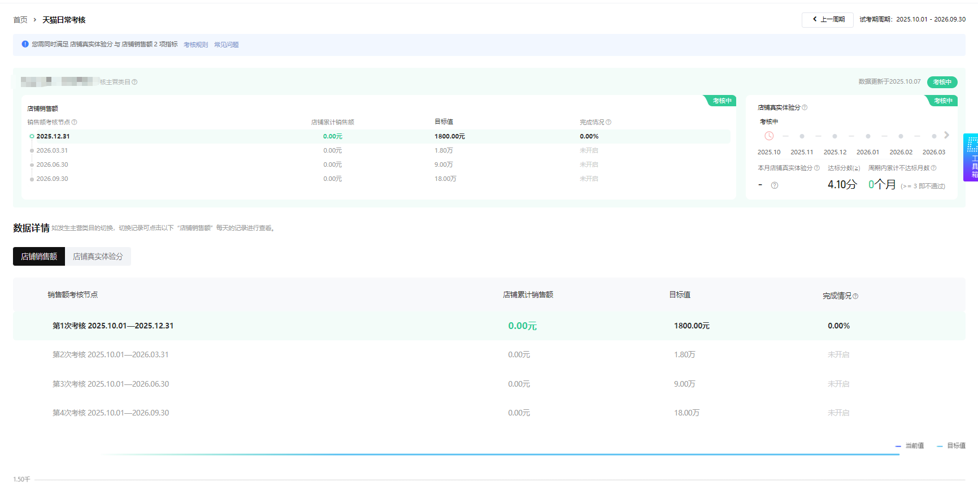This screenshot has width=978, height=489.
Task: Toggle 目标值 series in chart legend
Action: (x=951, y=446)
